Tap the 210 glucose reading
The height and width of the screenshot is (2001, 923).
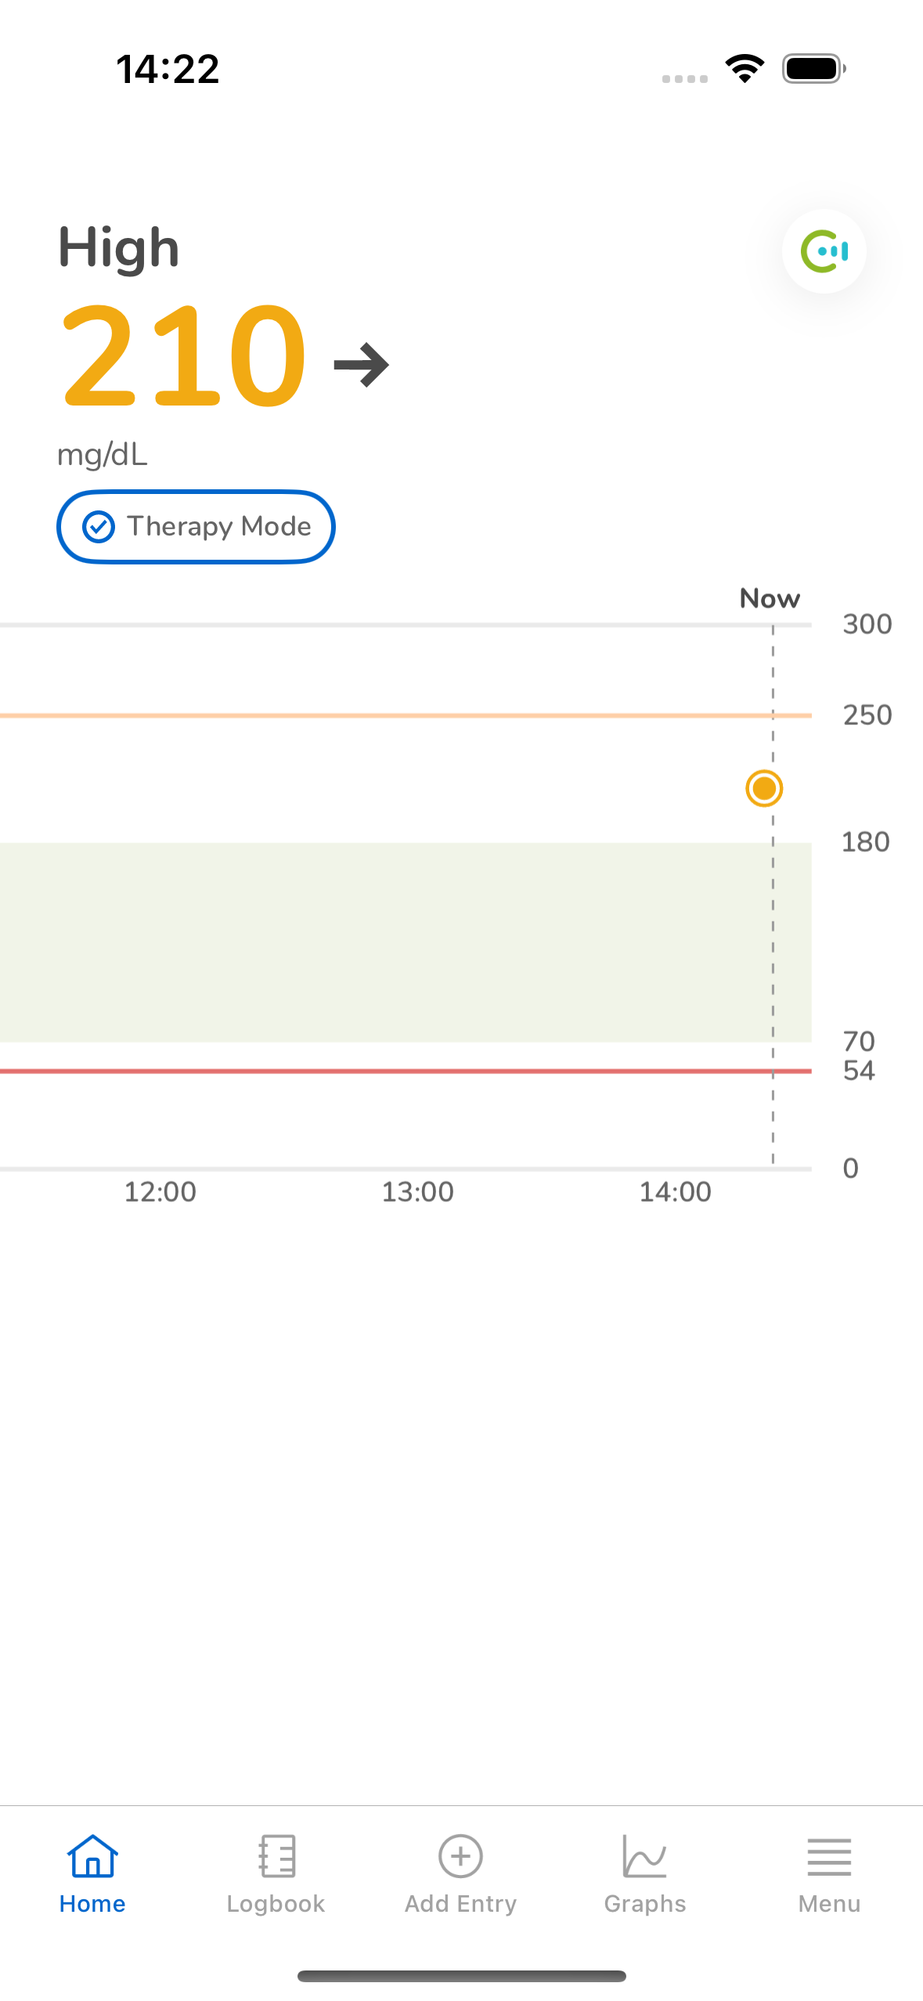pyautogui.click(x=184, y=357)
